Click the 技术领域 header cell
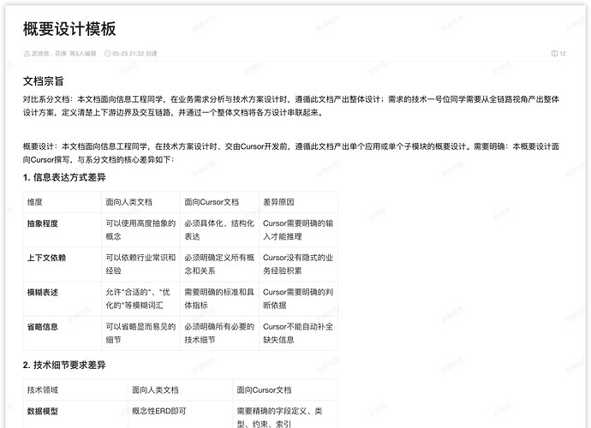591x428 pixels. pos(75,390)
